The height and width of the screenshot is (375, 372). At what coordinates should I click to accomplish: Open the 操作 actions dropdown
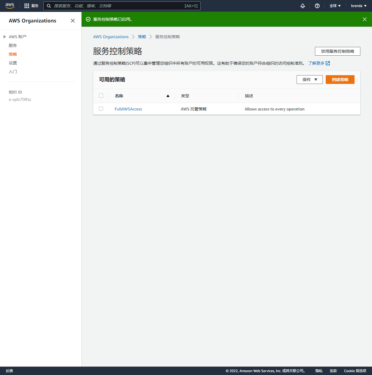coord(310,80)
